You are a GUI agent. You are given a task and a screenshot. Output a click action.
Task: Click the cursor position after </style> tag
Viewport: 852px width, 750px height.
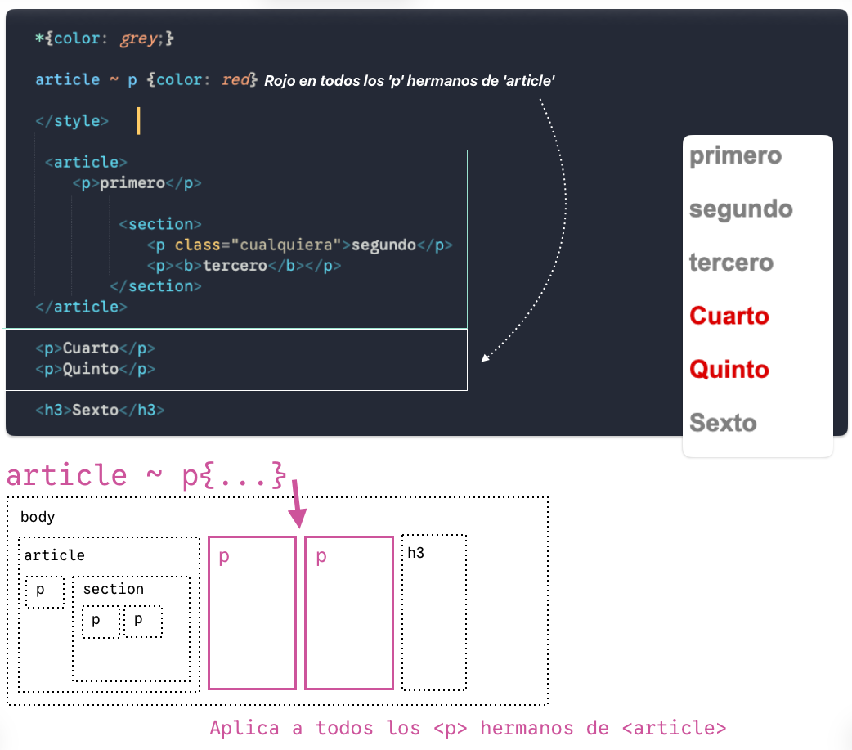click(x=139, y=120)
